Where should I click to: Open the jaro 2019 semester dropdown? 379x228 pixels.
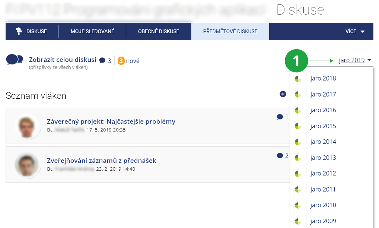pyautogui.click(x=355, y=60)
